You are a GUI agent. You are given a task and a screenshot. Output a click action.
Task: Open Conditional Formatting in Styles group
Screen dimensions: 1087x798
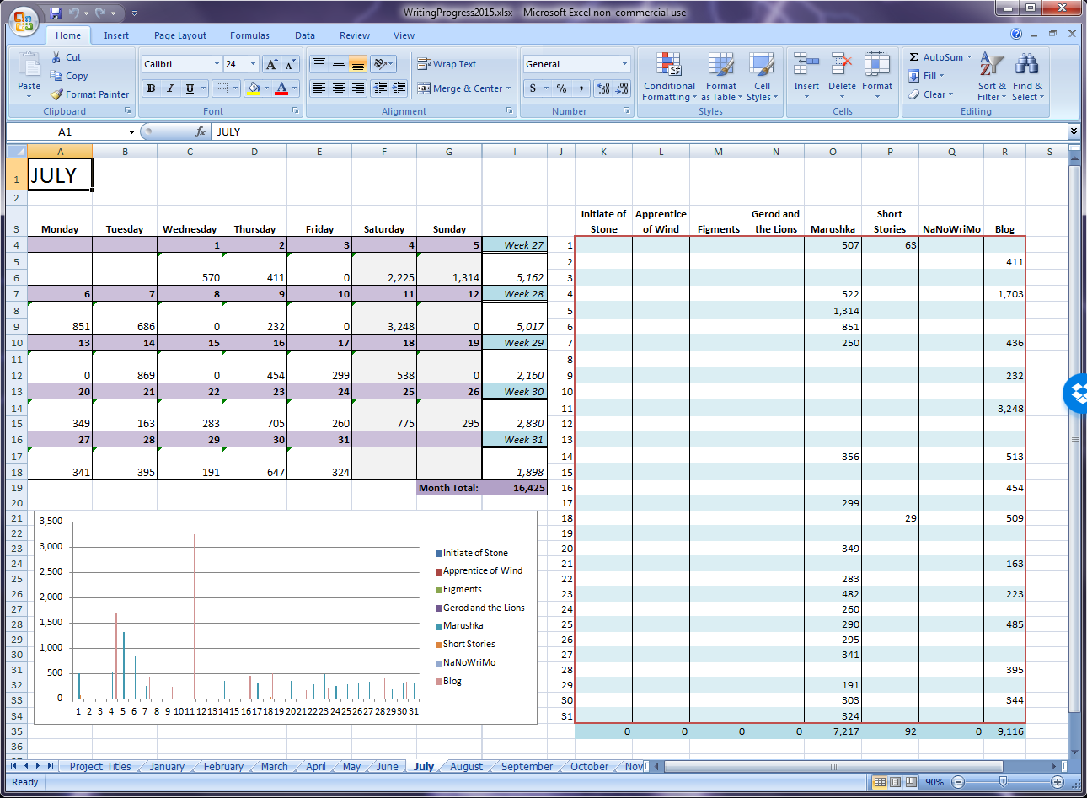[669, 77]
